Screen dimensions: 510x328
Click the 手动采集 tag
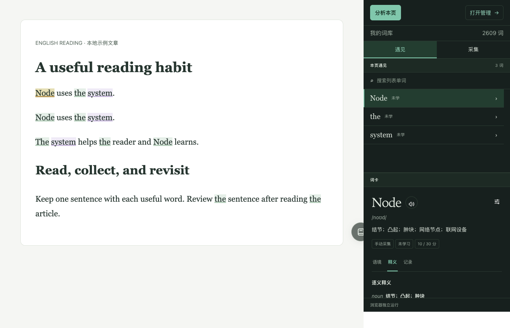pos(383,244)
